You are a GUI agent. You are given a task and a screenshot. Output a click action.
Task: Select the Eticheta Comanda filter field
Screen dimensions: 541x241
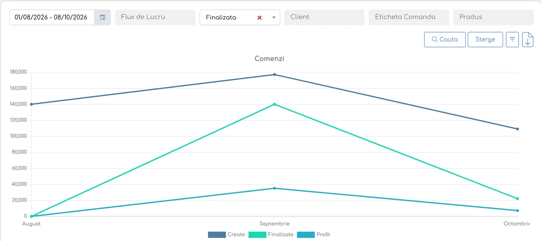pos(409,17)
